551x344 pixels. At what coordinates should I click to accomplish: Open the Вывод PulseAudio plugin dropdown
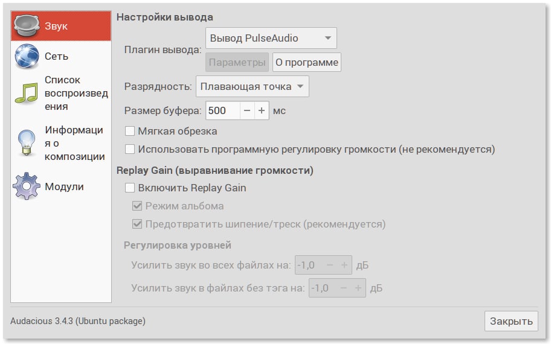[271, 38]
